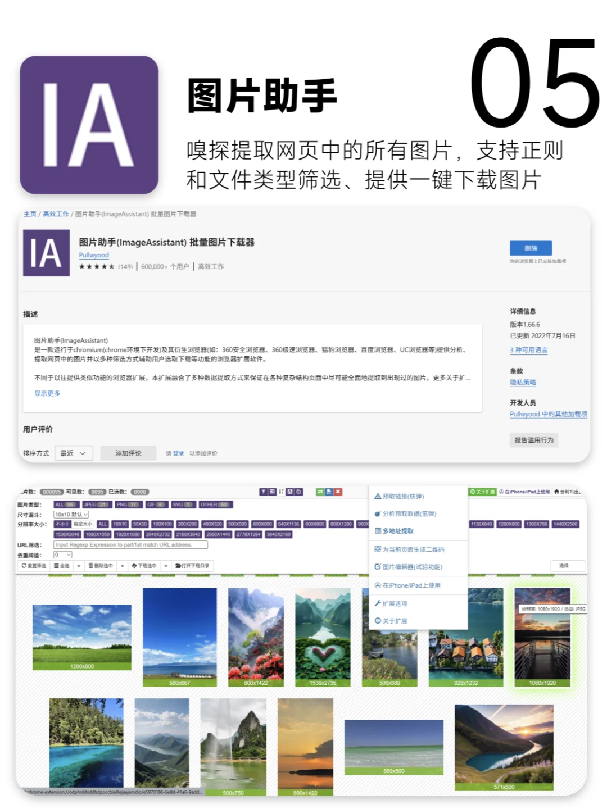Choose 分析预取数据(氢弹) menu entry
Viewport: 607px width, 809px height.
coord(418,513)
